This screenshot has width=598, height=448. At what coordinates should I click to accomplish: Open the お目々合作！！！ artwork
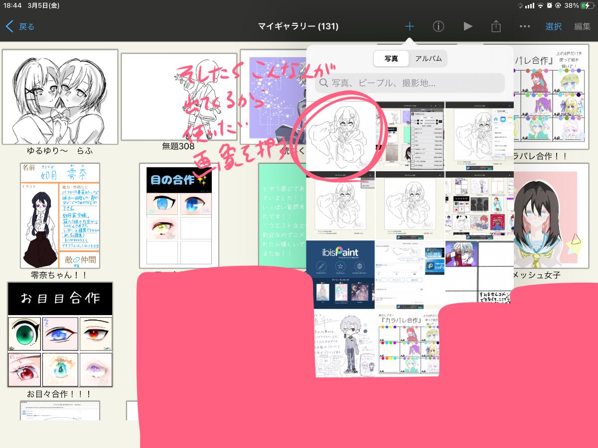[60, 335]
